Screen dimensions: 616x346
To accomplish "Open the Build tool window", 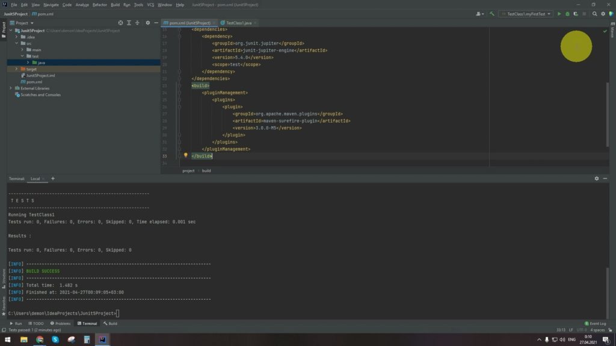I will 111,324.
